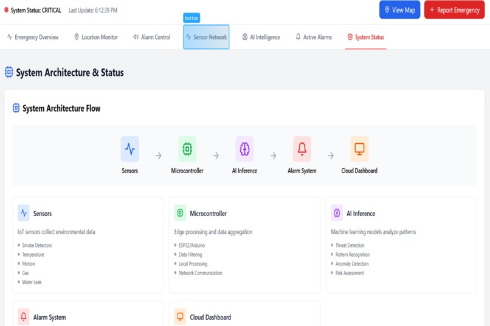Click the Smoke Detectors list item
This screenshot has width=490, height=326.
(x=35, y=245)
